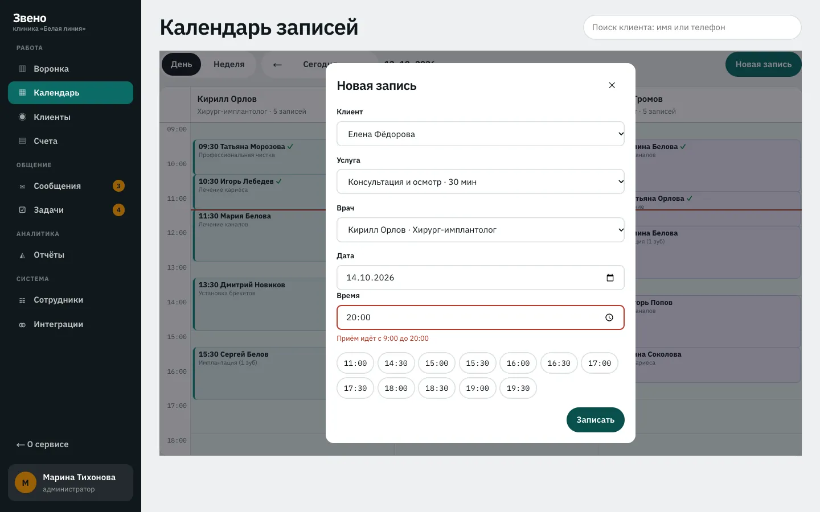Open the Врач dropdown
This screenshot has height=512, width=820.
(x=481, y=230)
